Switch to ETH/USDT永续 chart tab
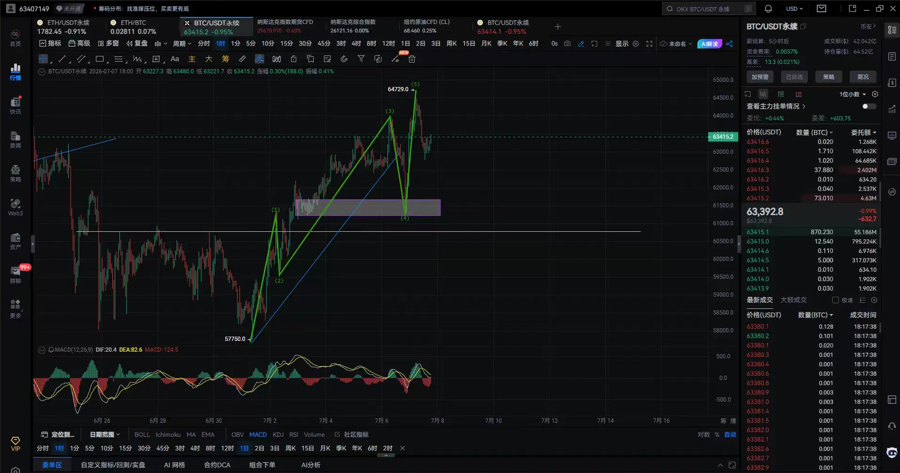Viewport: 900px width, 473px height. 69,27
